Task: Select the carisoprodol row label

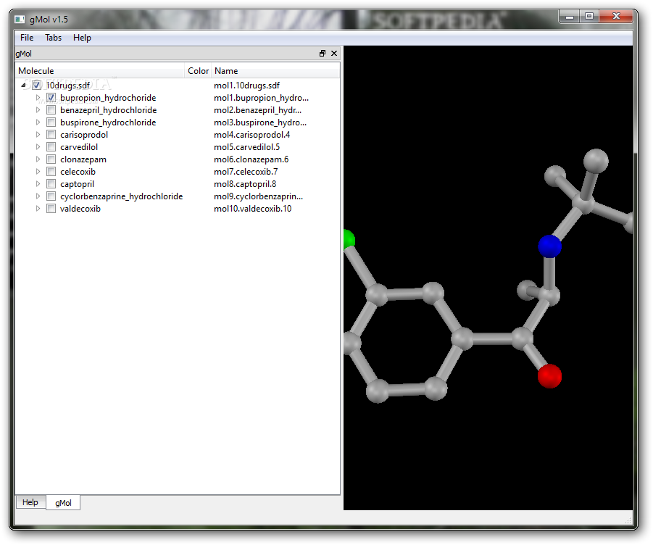Action: [x=83, y=135]
